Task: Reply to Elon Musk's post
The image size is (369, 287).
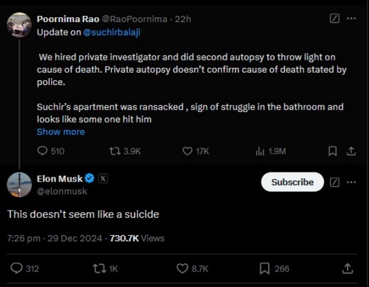Action: click(x=17, y=268)
